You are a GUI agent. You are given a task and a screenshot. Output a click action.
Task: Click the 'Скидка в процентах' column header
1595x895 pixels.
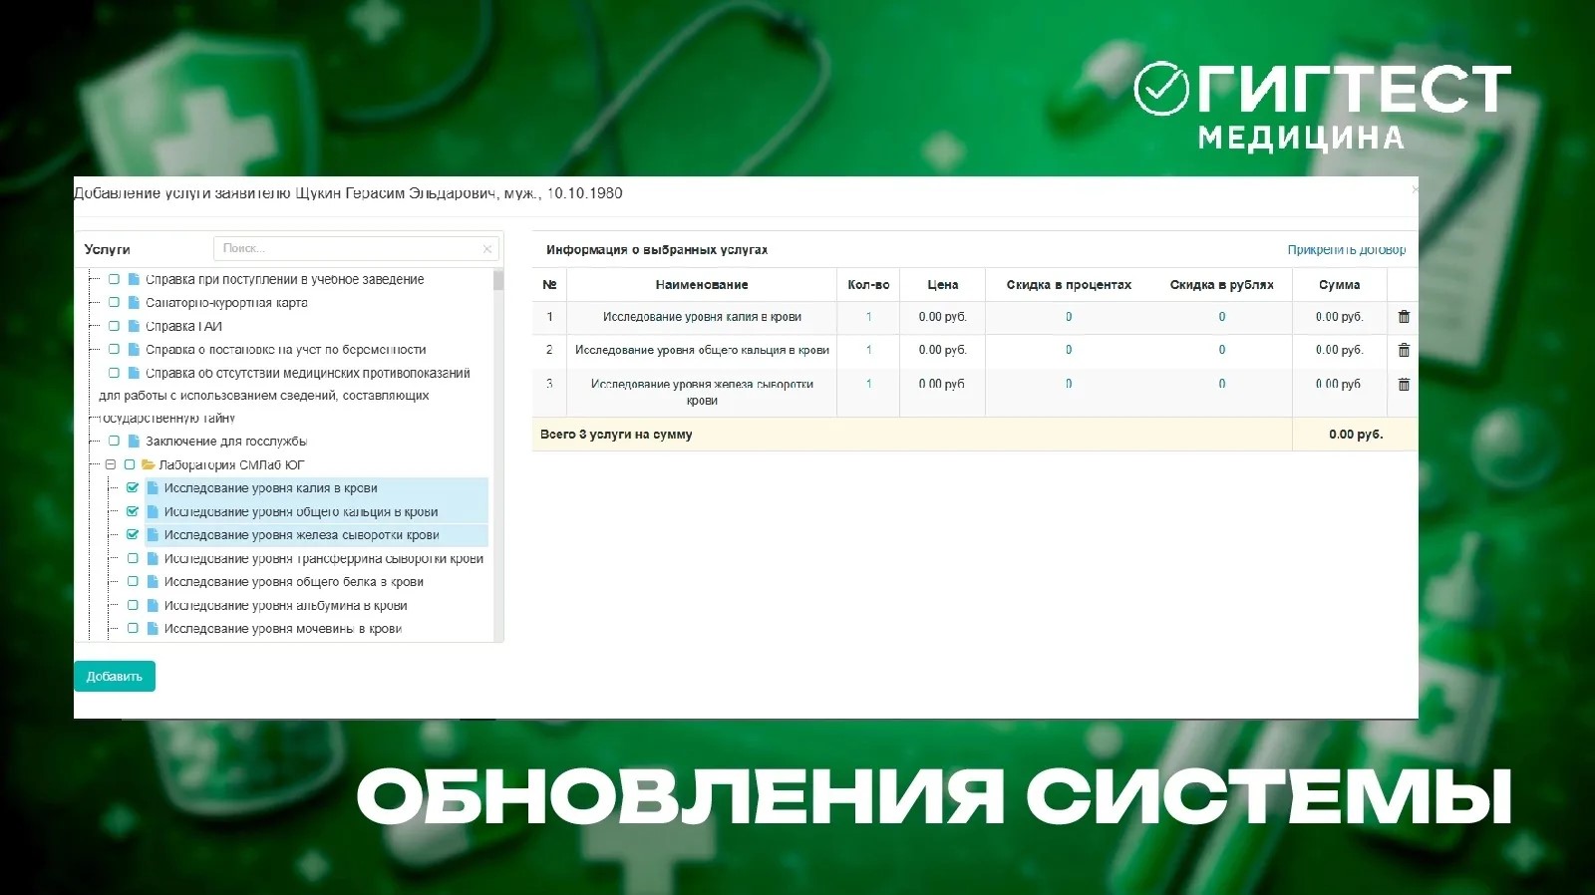pos(1069,285)
